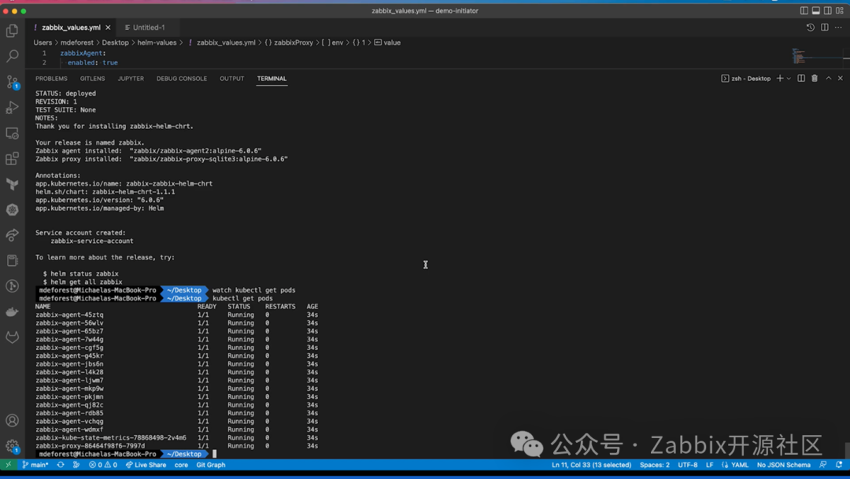Open the Live Share view icon
Screen dimensions: 850x479
tap(12, 235)
